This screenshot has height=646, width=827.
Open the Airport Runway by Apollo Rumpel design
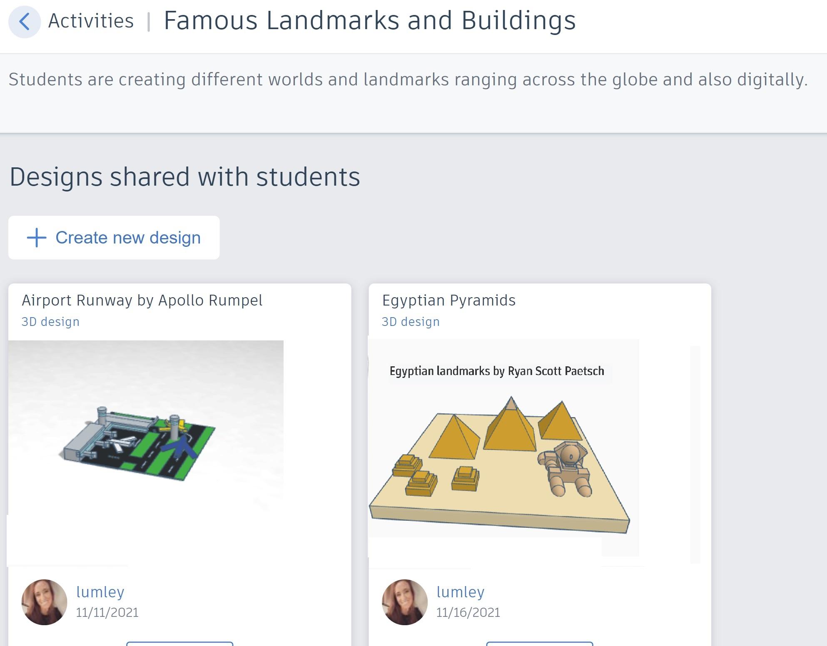pyautogui.click(x=142, y=300)
